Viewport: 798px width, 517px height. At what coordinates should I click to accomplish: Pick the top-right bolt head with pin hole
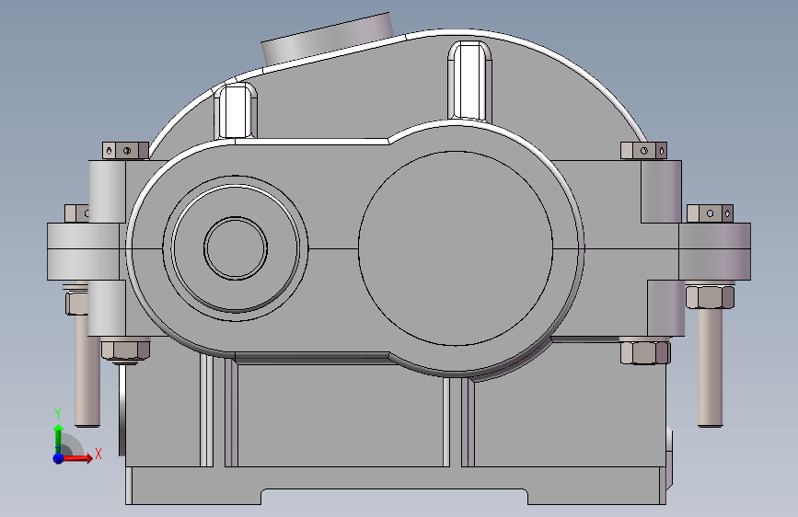point(643,151)
